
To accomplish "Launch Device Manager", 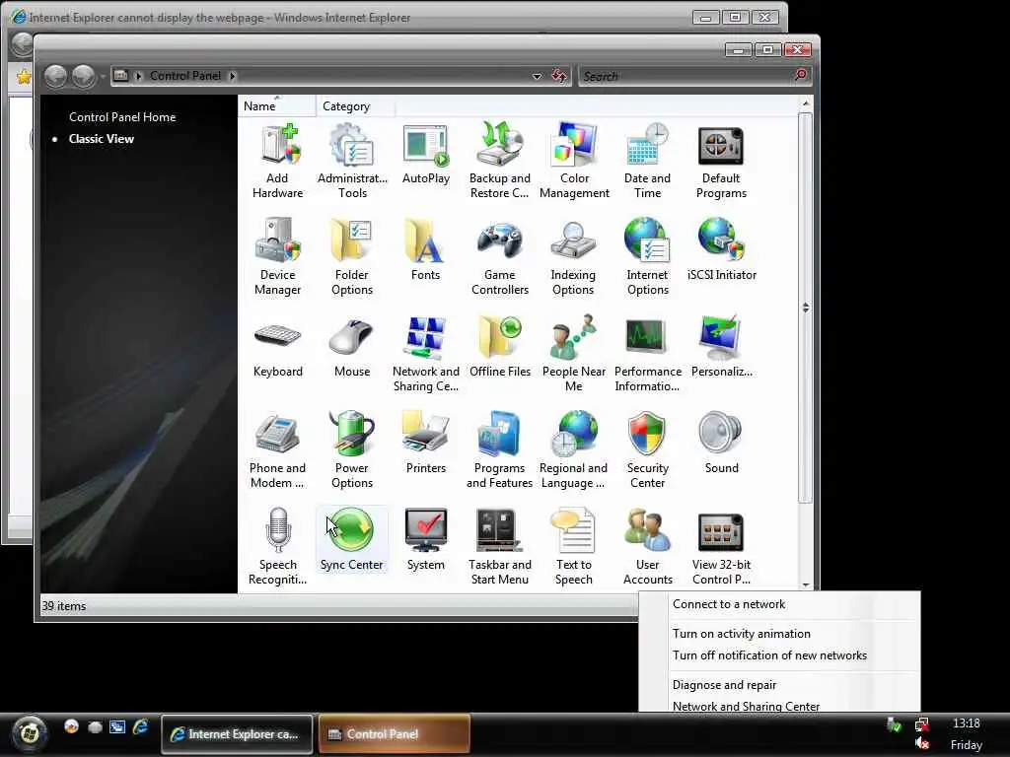I will click(277, 257).
